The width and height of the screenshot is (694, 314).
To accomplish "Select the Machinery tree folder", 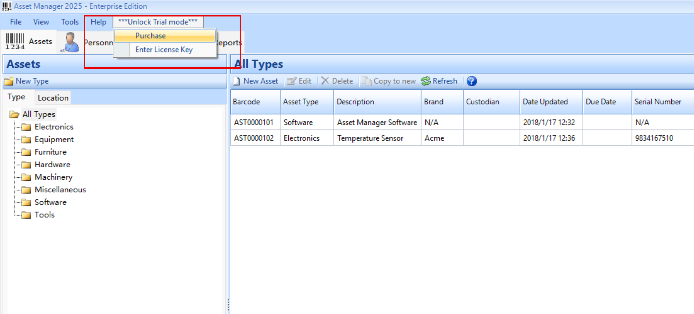I will pos(53,177).
